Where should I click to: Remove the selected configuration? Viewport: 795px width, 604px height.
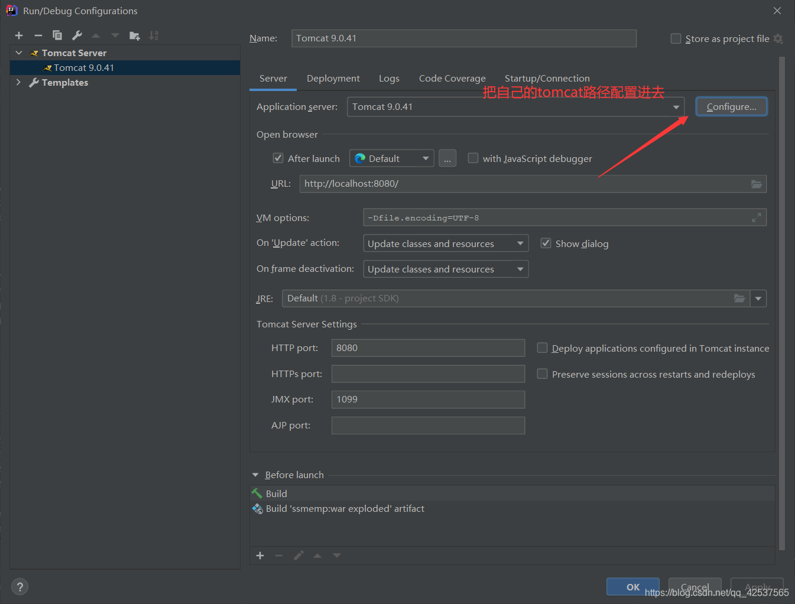tap(38, 35)
